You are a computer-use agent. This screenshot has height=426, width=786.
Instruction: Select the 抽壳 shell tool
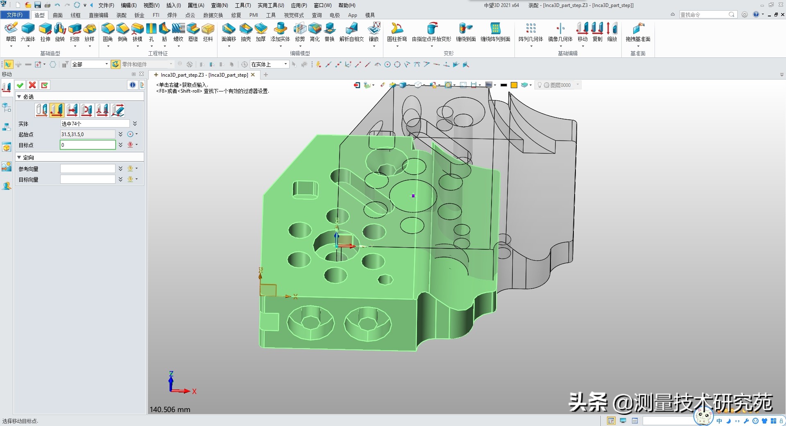pyautogui.click(x=246, y=32)
